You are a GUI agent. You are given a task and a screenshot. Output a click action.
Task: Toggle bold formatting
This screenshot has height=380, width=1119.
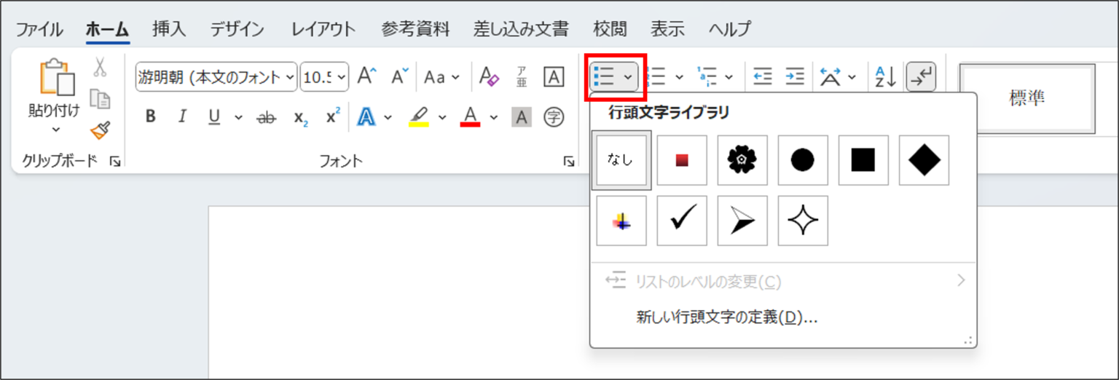(x=151, y=117)
